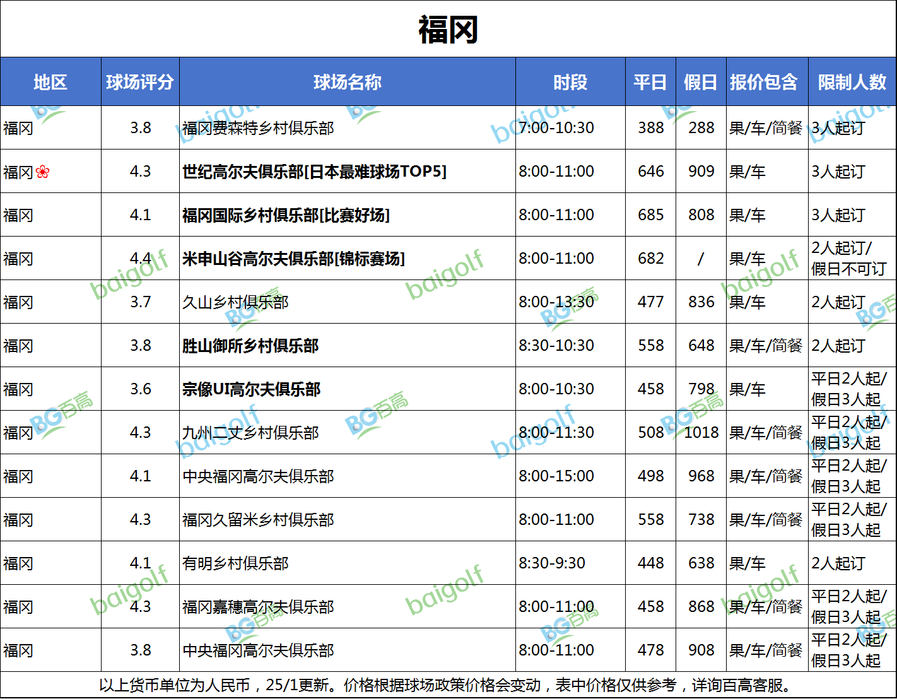Image resolution: width=897 pixels, height=699 pixels.
Task: Click the 胜山御所乡村俱乐部 cell
Action: pos(250,346)
